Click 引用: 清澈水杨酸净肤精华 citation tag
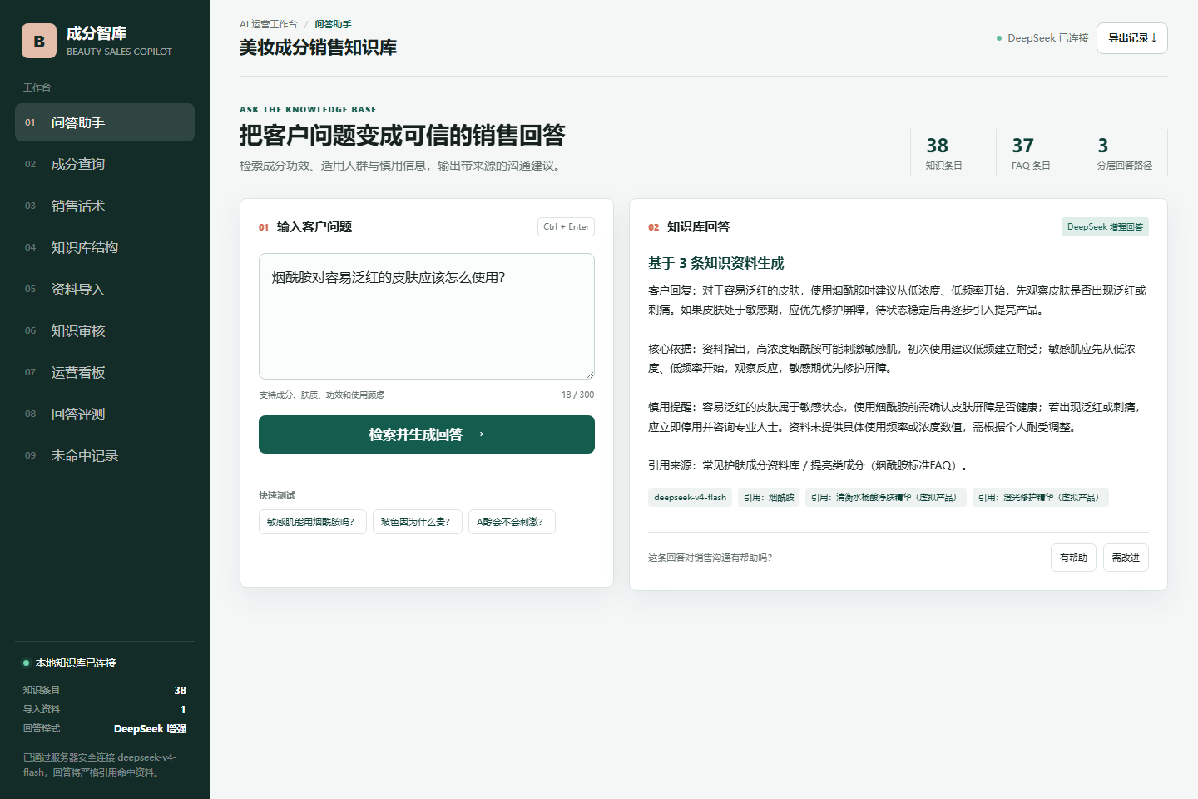Image resolution: width=1198 pixels, height=799 pixels. click(x=886, y=498)
